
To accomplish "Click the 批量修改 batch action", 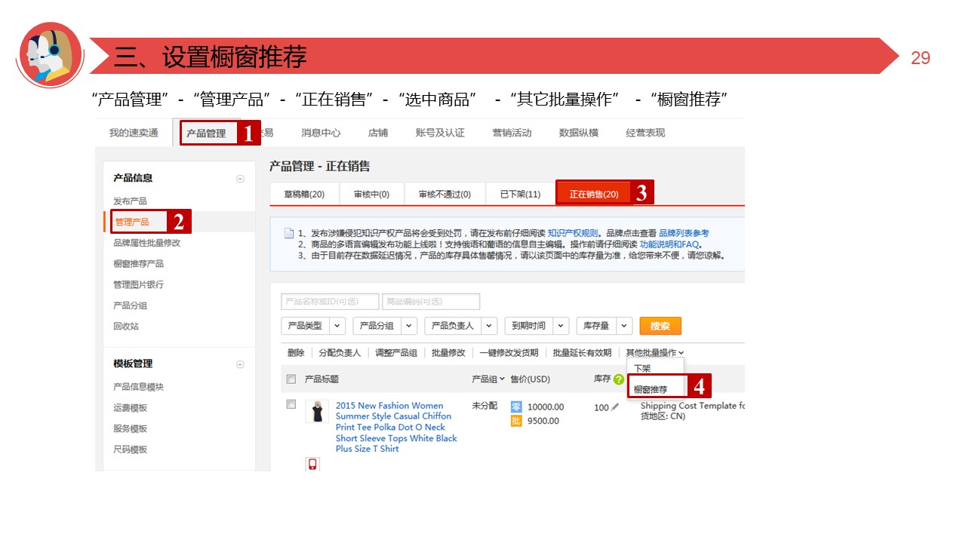I will (x=448, y=353).
